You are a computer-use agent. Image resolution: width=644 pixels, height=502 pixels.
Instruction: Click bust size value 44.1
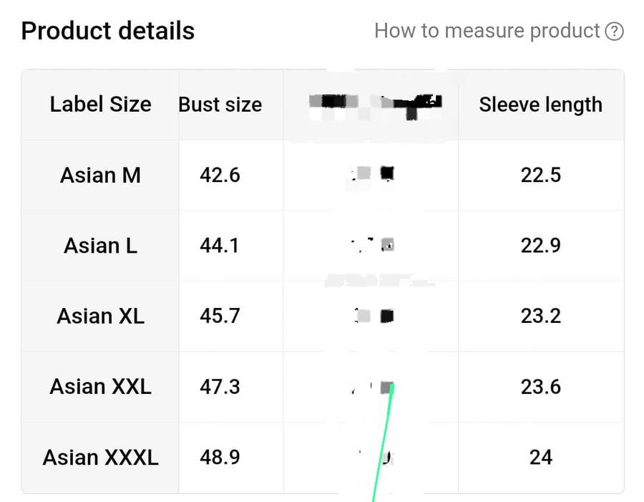tap(220, 246)
